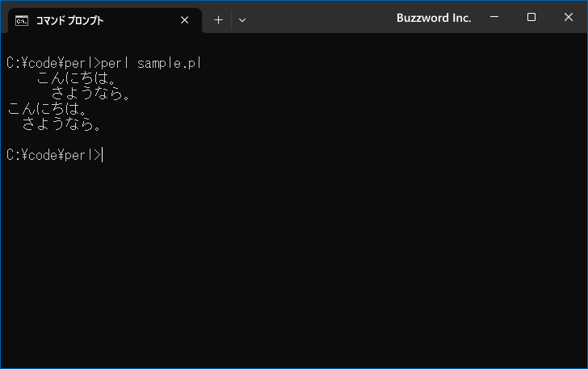Click the first indented さようなら。 output line
The width and height of the screenshot is (588, 369).
click(90, 94)
